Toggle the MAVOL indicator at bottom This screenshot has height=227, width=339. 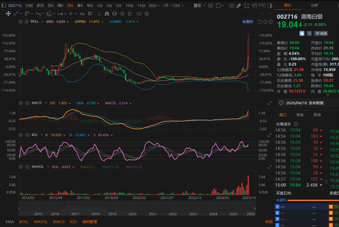coord(41,222)
